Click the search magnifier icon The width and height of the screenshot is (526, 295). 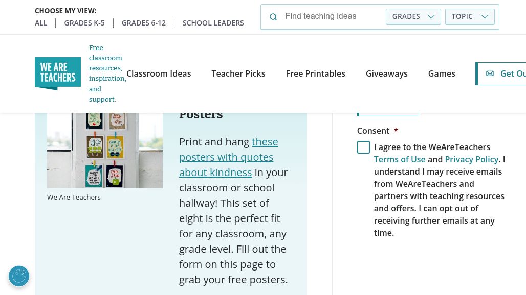click(x=273, y=17)
